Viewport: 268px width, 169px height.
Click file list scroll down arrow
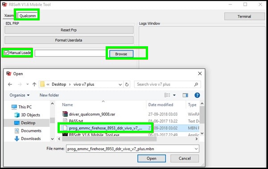pyautogui.click(x=202, y=133)
